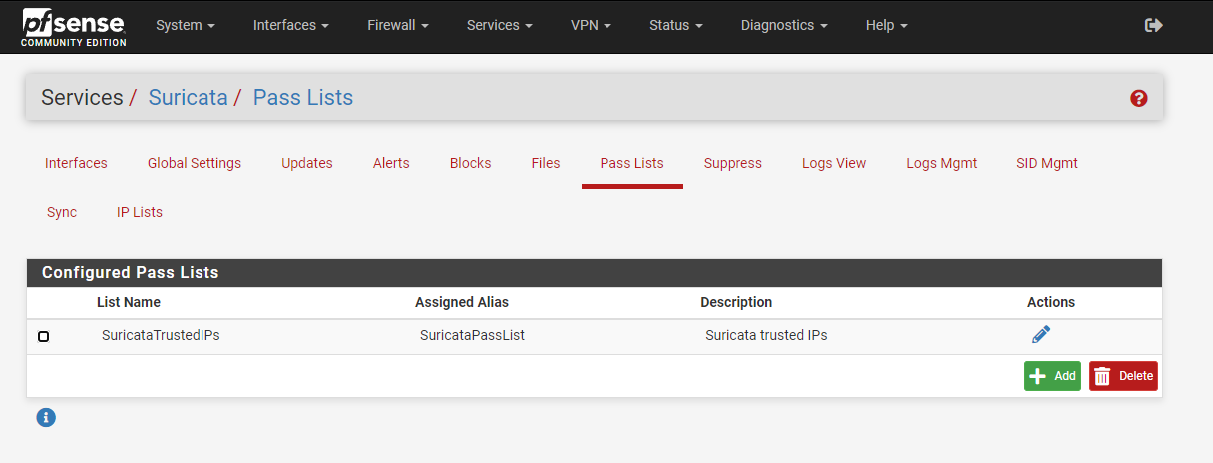Edit the SuricataTrustedIPs pass list pencil icon

pyautogui.click(x=1041, y=335)
